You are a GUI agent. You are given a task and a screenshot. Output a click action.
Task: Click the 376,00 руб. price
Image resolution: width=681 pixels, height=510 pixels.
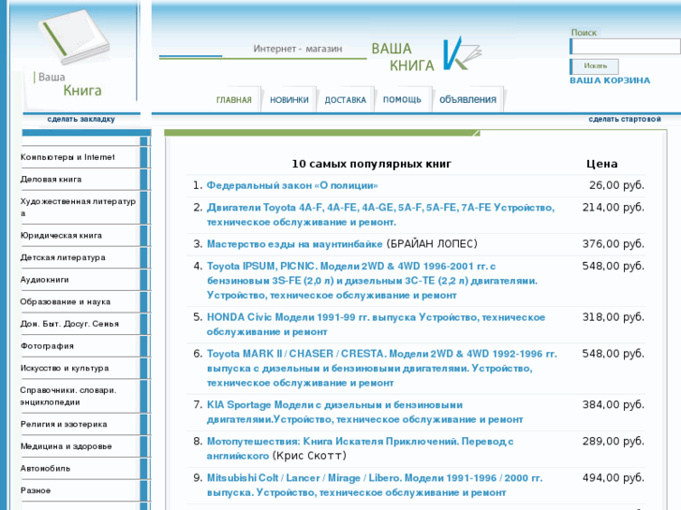pyautogui.click(x=614, y=244)
